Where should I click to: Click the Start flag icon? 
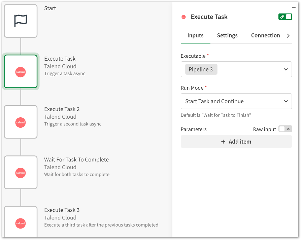click(x=21, y=21)
